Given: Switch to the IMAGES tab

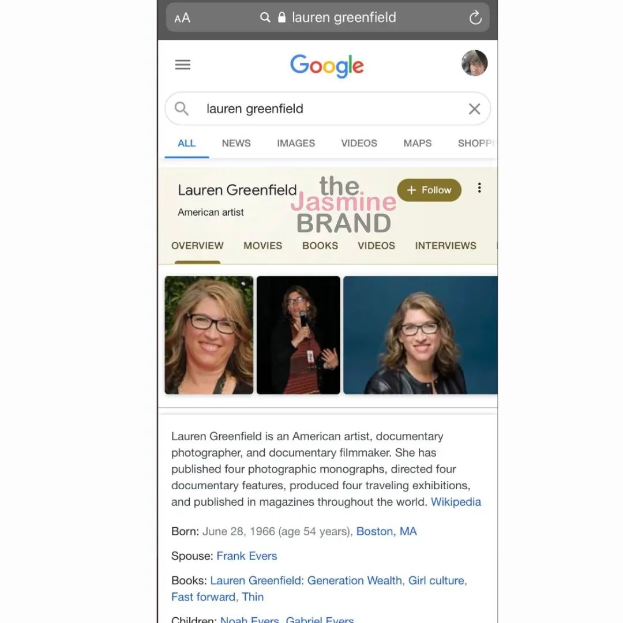Looking at the screenshot, I should coord(295,143).
